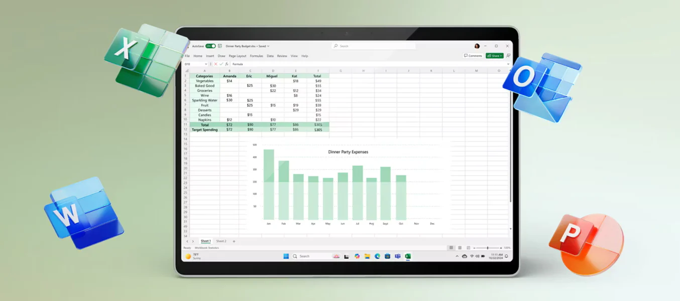Switch to the Sheet 2 tab
The width and height of the screenshot is (680, 301).
[x=221, y=241]
